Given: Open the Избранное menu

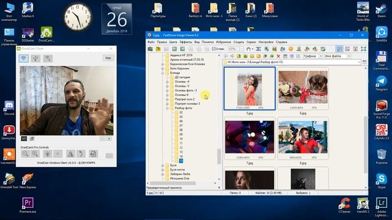Looking at the screenshot, I should tap(224, 42).
